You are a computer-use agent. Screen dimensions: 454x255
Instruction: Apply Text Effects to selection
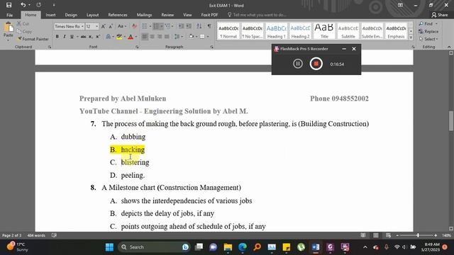click(x=109, y=37)
